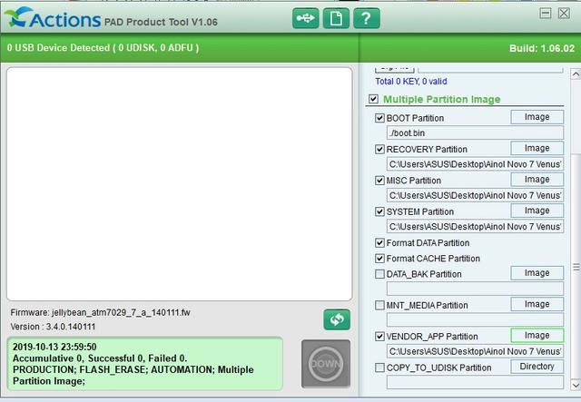Enable DATA_BAK Partition checkbox
Viewport: 581px width, 402px height.
[x=379, y=274]
